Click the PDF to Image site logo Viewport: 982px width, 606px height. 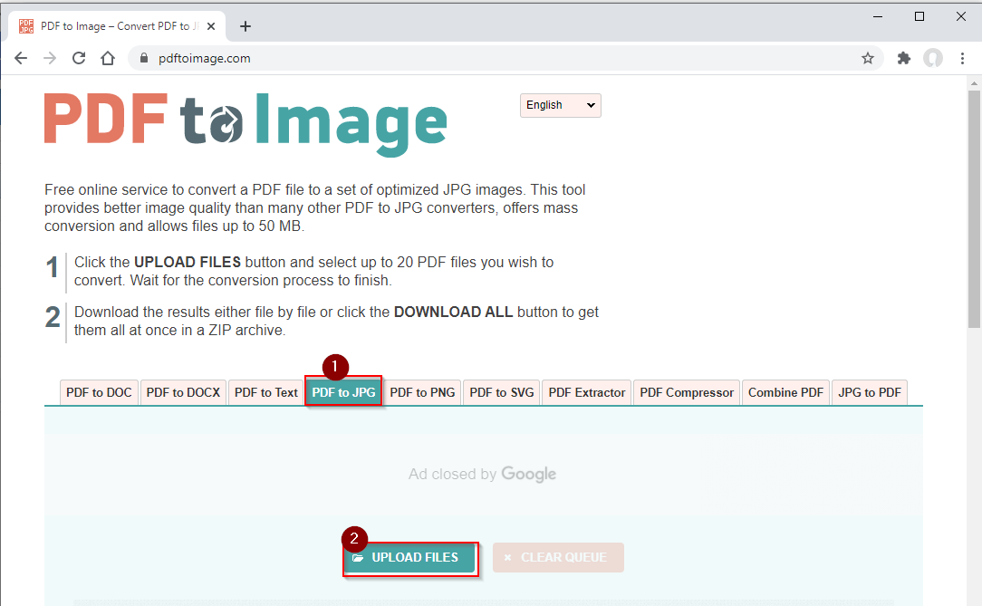pyautogui.click(x=246, y=124)
